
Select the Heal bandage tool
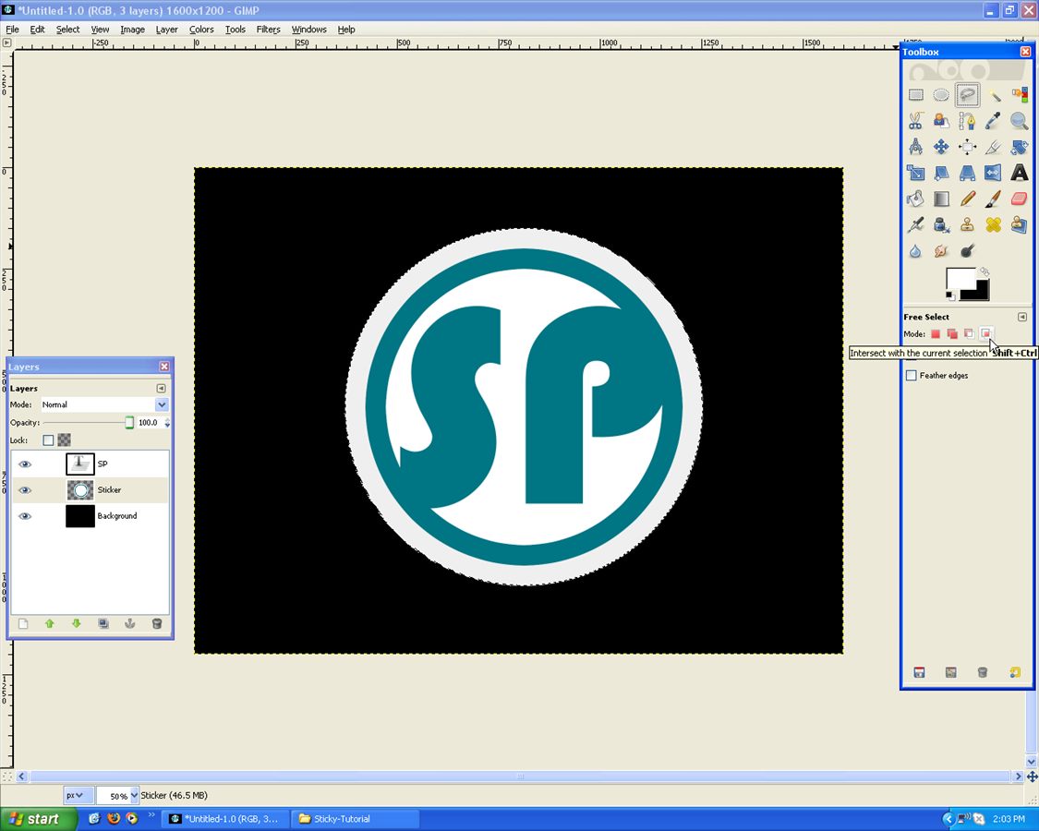pos(993,224)
